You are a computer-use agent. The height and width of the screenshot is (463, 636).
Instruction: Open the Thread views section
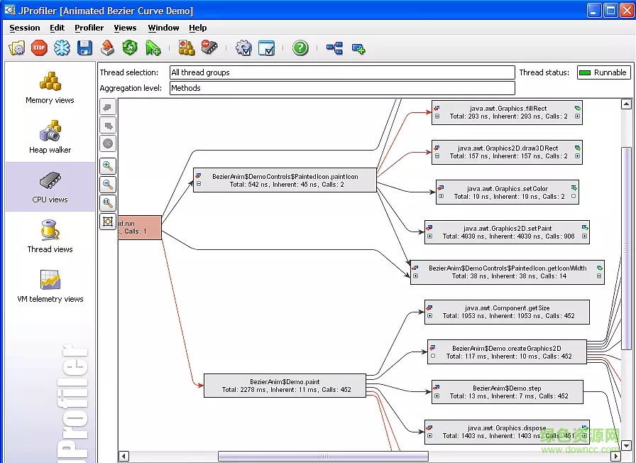tap(50, 236)
